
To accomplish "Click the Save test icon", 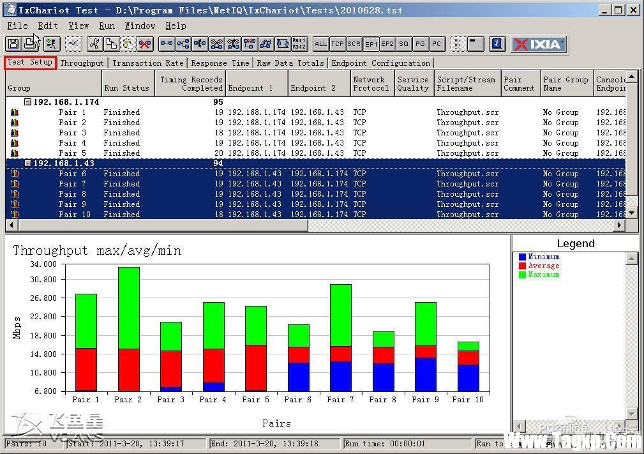I will click(x=13, y=44).
